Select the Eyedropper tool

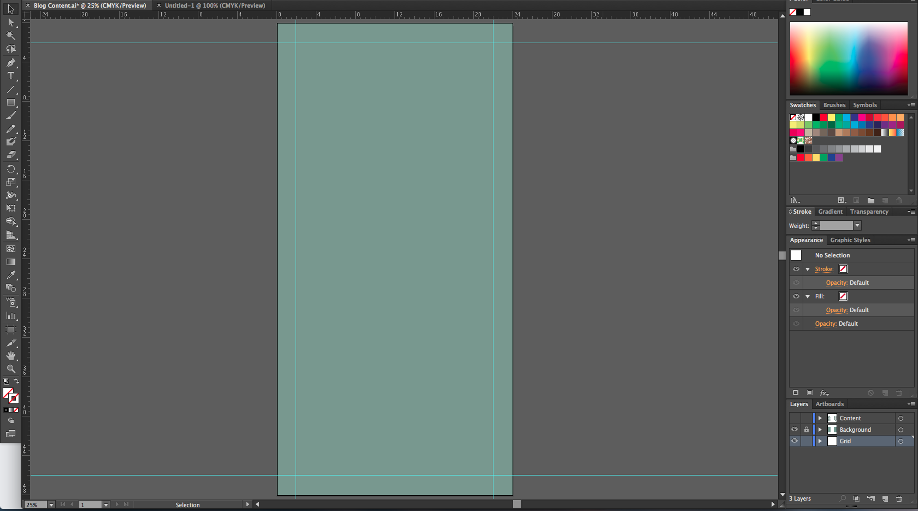pos(10,275)
